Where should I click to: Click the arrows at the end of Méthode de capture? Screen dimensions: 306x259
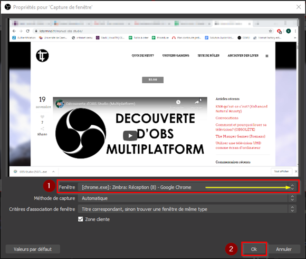coord(292,198)
